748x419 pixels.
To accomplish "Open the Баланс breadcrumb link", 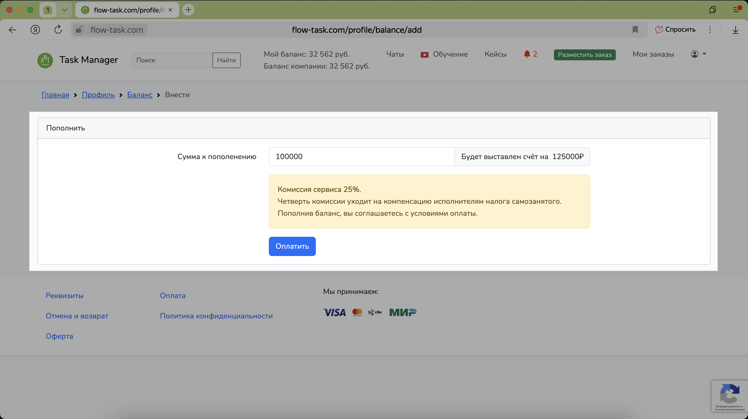I will tap(140, 95).
